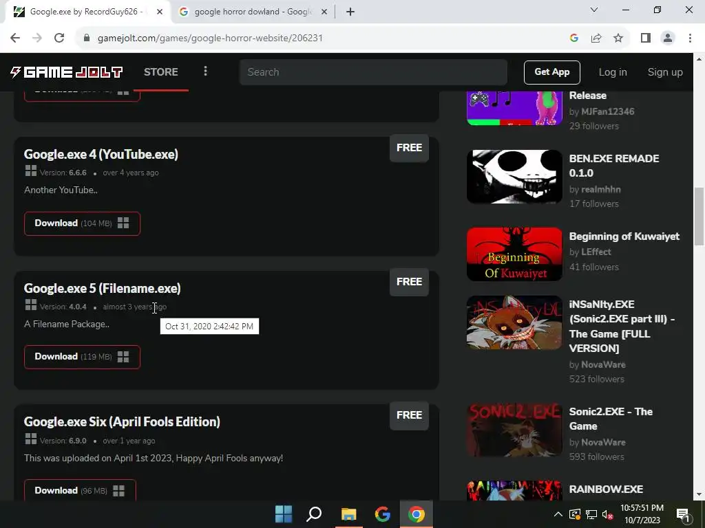Open Windows taskbar search
The image size is (705, 528).
314,514
